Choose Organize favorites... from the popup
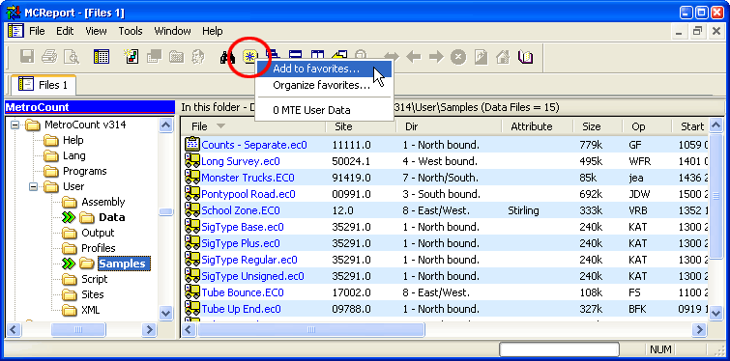730x361 pixels. [x=324, y=86]
